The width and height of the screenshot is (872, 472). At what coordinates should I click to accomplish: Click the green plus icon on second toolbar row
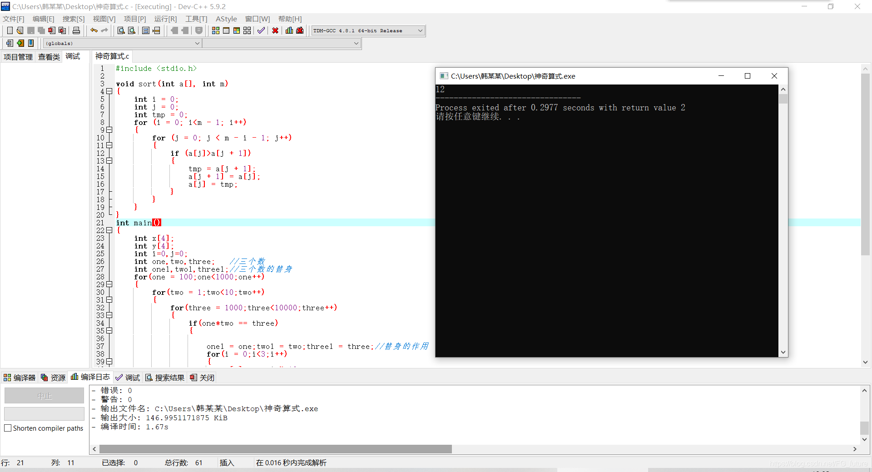(x=20, y=43)
